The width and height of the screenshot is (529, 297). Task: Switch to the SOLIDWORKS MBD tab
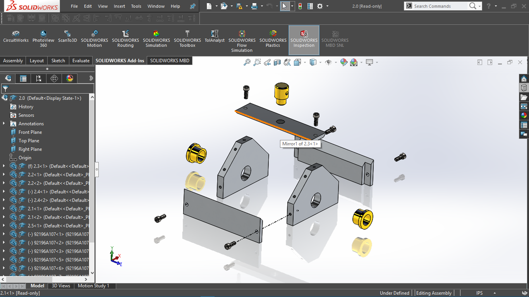[x=169, y=60]
